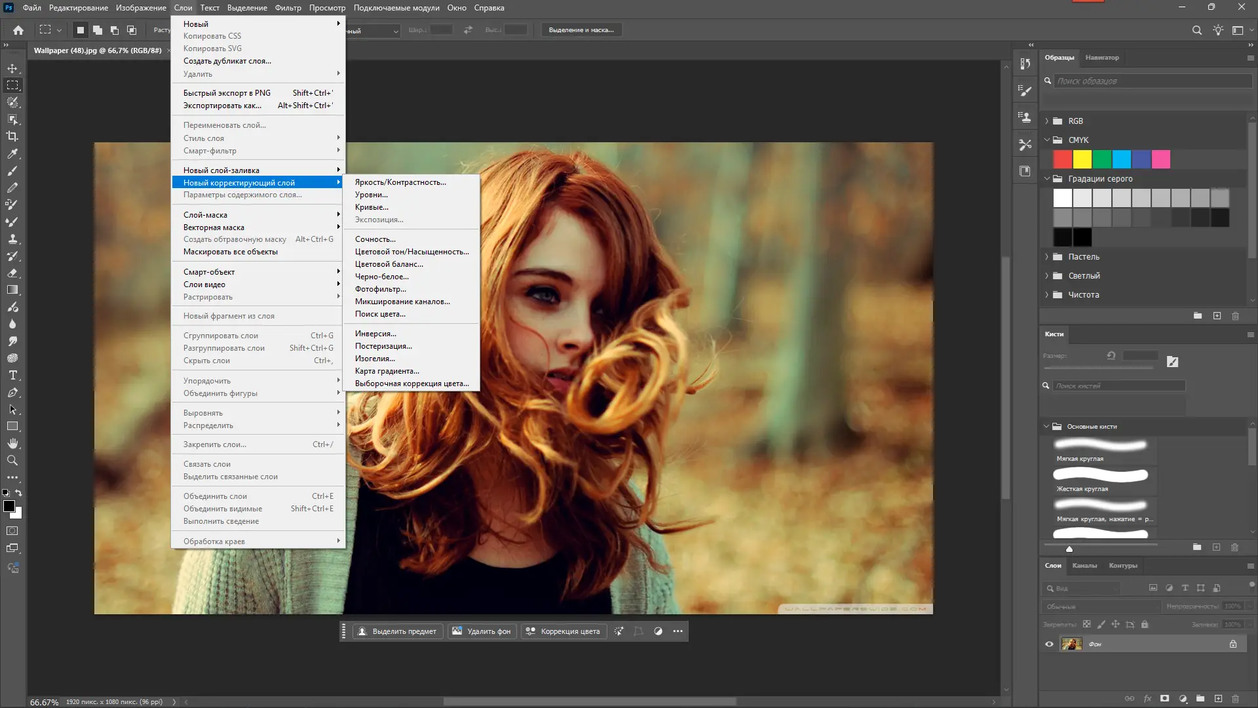Select the Crop tool
Image resolution: width=1258 pixels, height=708 pixels.
point(12,136)
